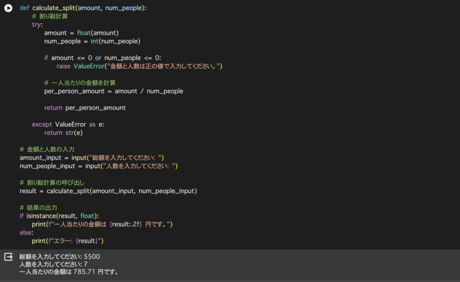Click the num_people_input = input(...) line
Image resolution: width=460 pixels, height=282 pixels.
(99, 166)
